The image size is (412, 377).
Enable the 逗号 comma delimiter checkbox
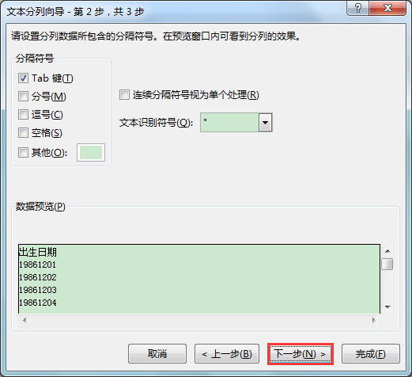click(23, 115)
